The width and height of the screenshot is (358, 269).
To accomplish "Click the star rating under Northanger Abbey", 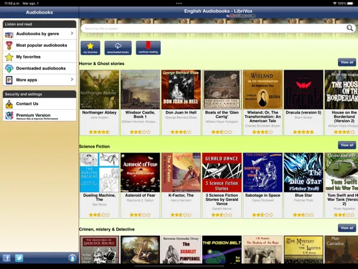I will click(99, 132).
